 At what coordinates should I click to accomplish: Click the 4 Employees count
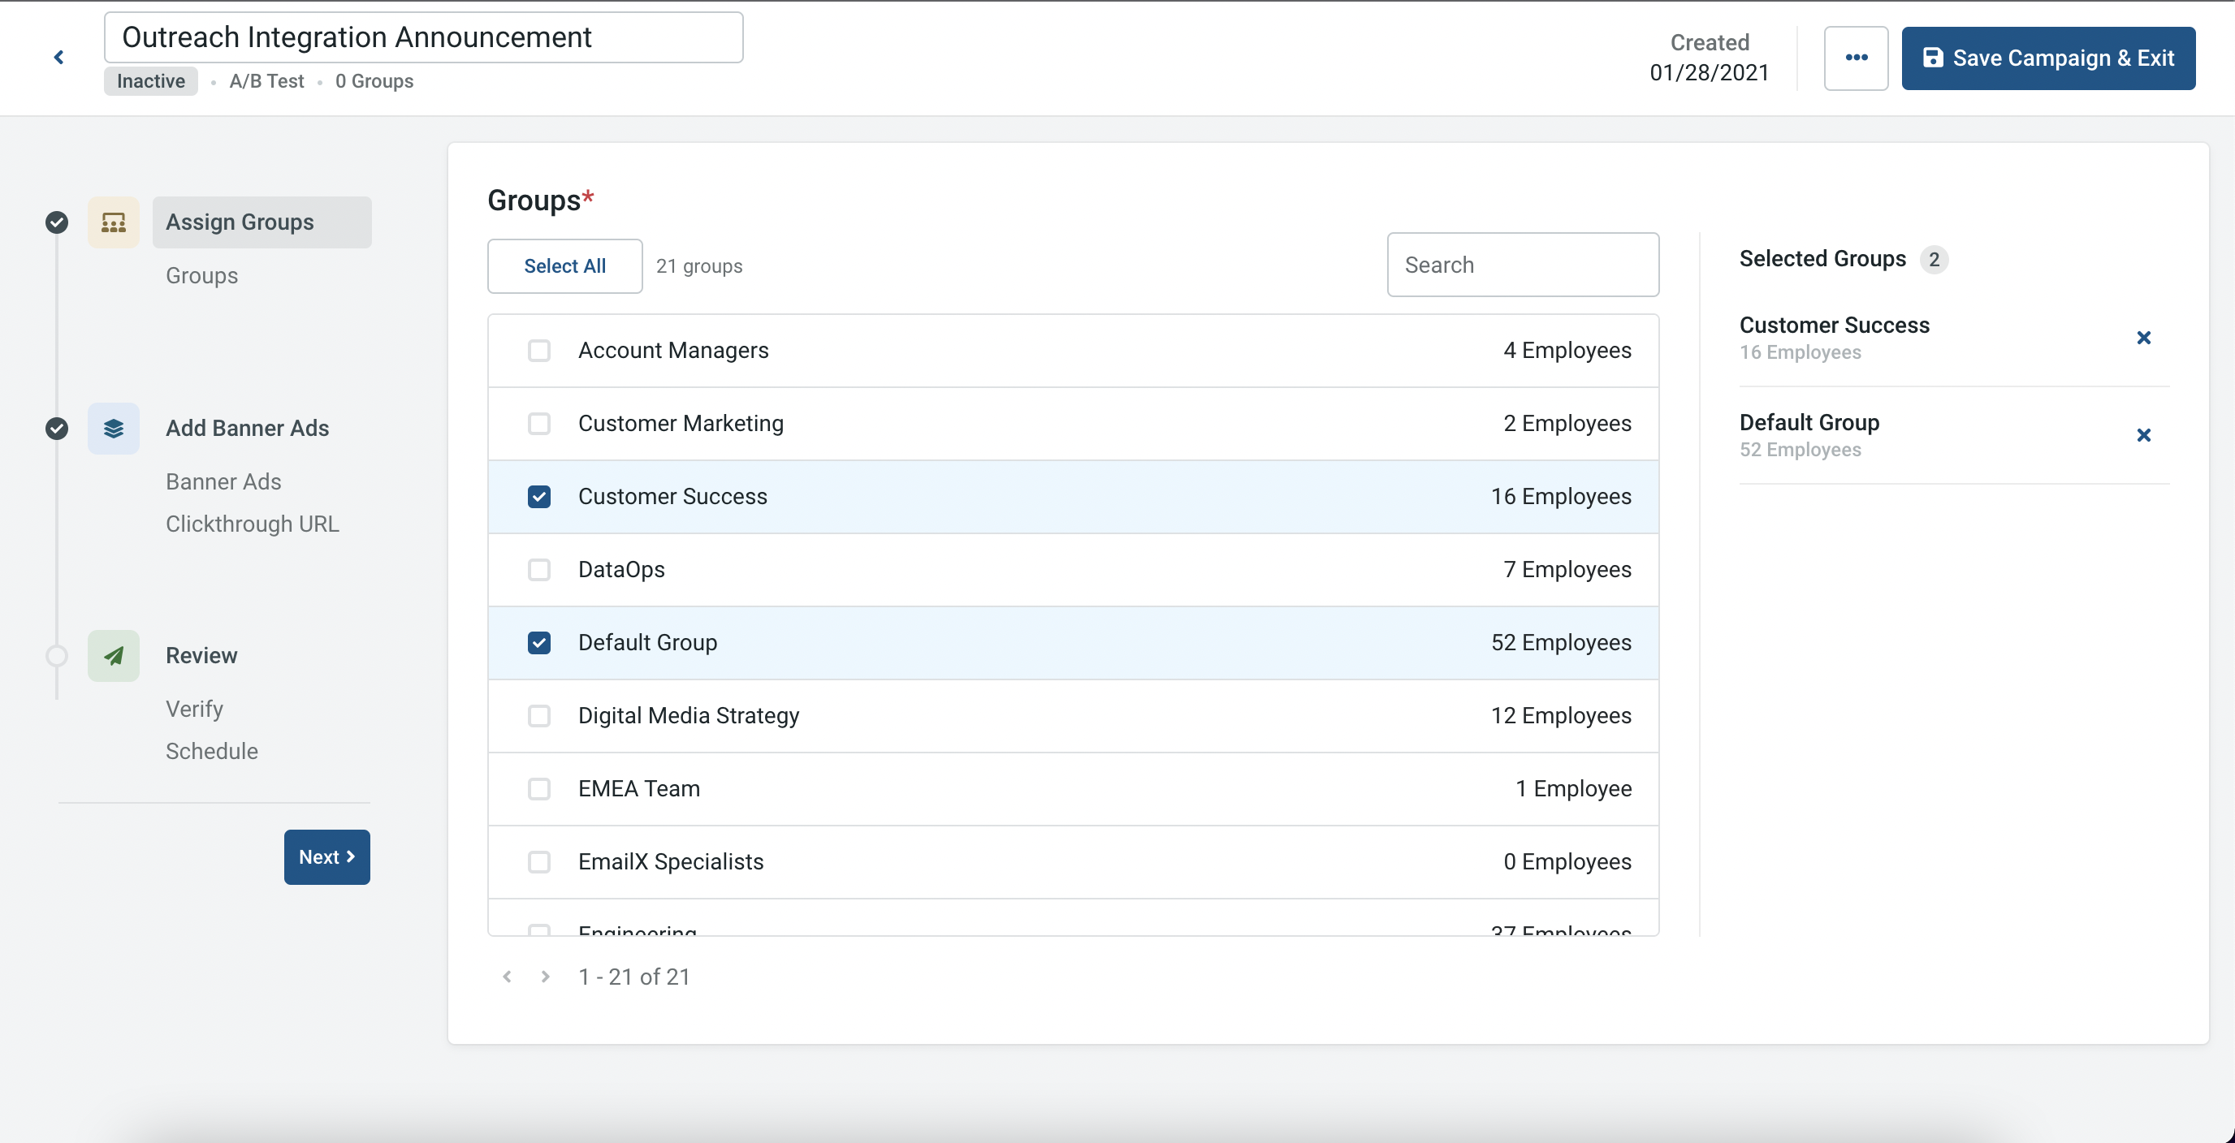[1567, 351]
